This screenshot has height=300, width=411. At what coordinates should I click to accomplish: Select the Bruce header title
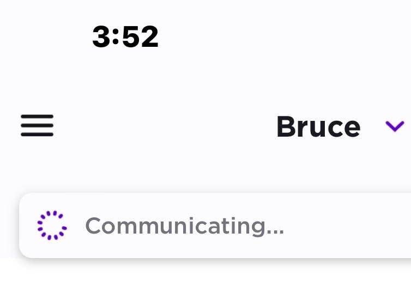pyautogui.click(x=318, y=126)
